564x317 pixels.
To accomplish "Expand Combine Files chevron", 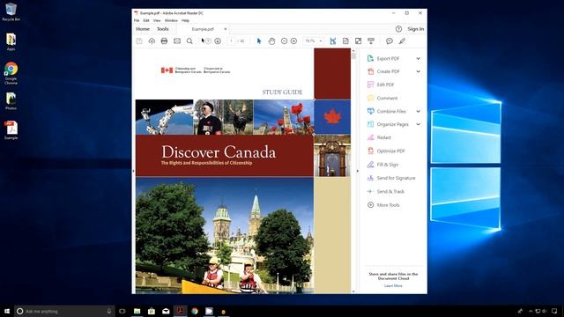I will tap(419, 111).
